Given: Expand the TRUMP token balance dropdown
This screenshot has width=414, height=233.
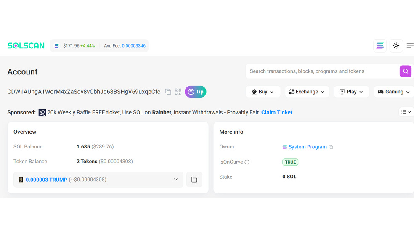Looking at the screenshot, I should point(175,180).
